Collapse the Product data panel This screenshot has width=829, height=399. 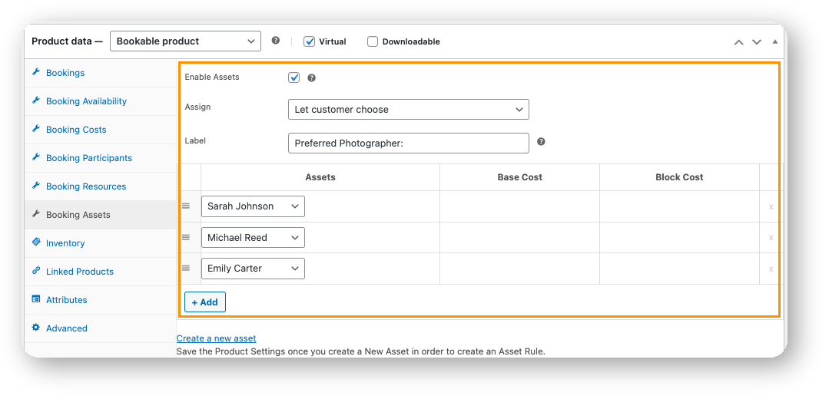775,41
